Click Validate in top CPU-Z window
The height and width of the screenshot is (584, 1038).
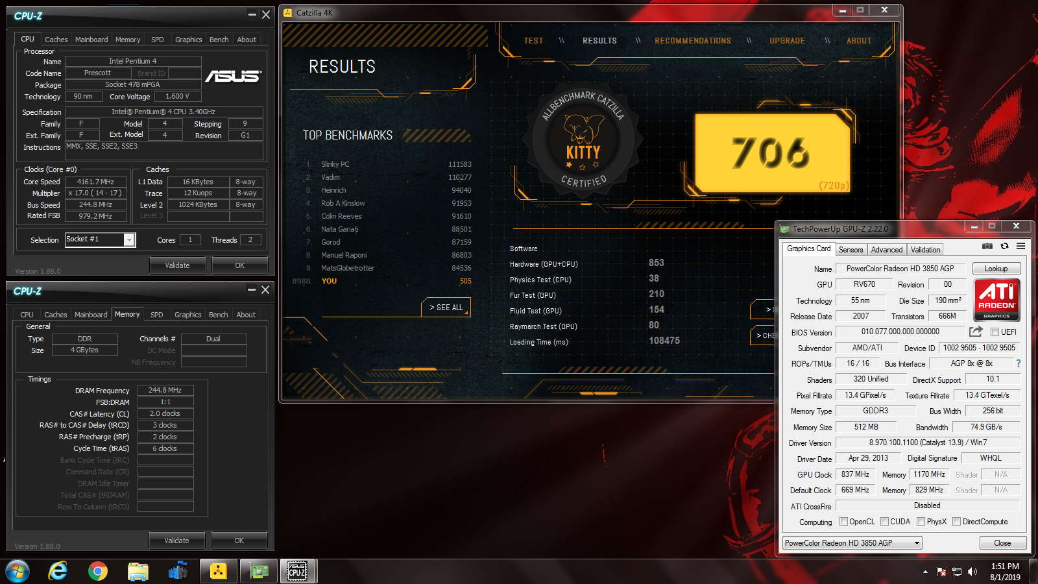[177, 265]
